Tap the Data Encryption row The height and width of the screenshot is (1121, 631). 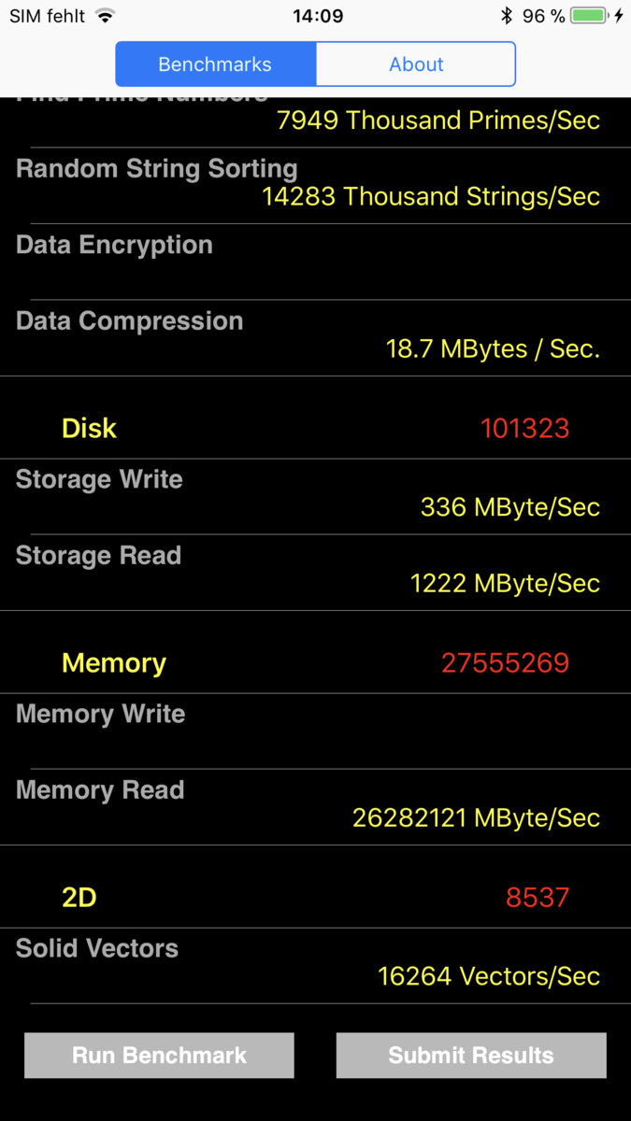click(x=315, y=261)
